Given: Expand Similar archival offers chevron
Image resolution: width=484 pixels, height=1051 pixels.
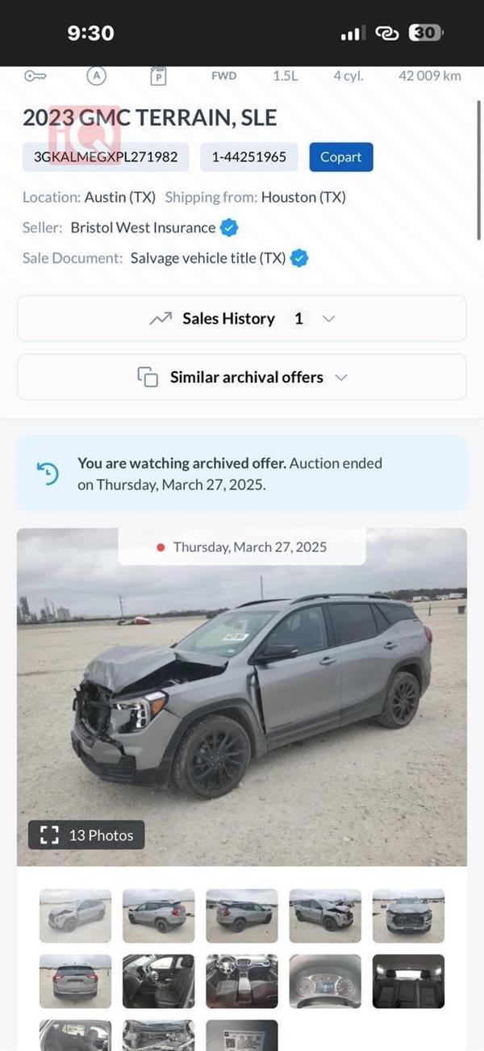Looking at the screenshot, I should 341,377.
